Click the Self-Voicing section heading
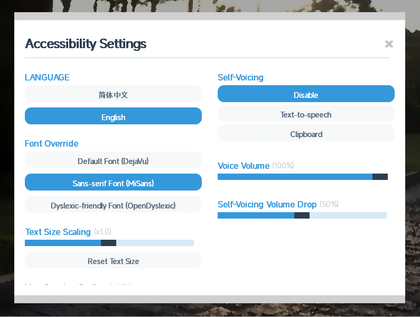 click(240, 77)
